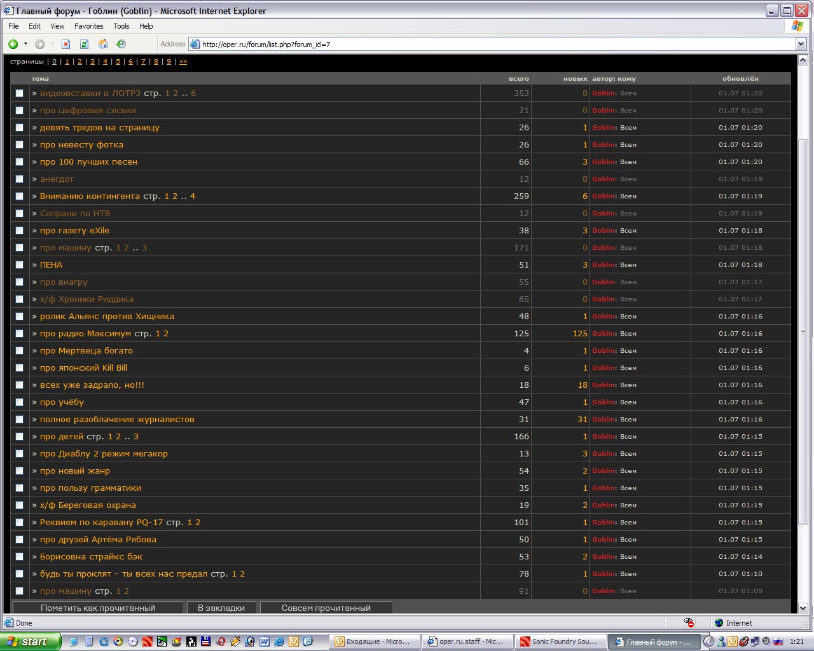The height and width of the screenshot is (651, 814).
Task: Open the History toolbar icon
Action: 121,44
